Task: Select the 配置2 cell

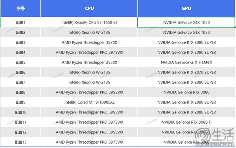Action: pyautogui.click(x=20, y=32)
